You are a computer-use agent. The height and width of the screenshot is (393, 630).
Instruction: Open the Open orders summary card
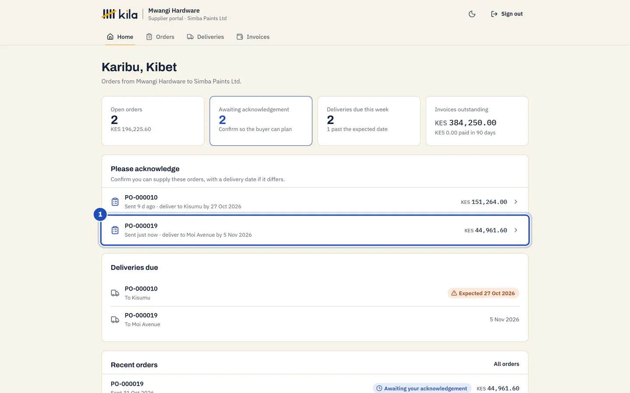[x=153, y=121]
